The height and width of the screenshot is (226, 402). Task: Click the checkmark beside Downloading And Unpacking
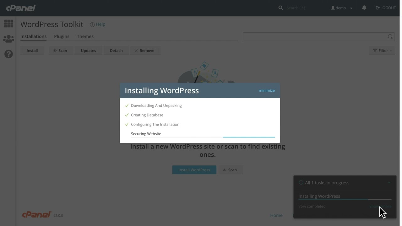pos(127,105)
